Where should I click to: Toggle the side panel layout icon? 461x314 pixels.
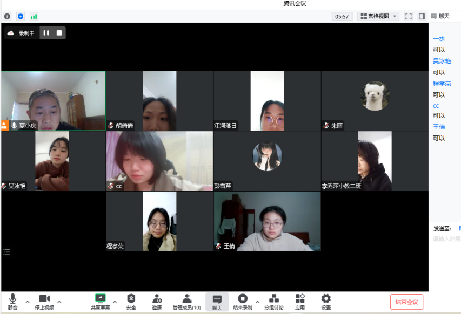tap(422, 17)
